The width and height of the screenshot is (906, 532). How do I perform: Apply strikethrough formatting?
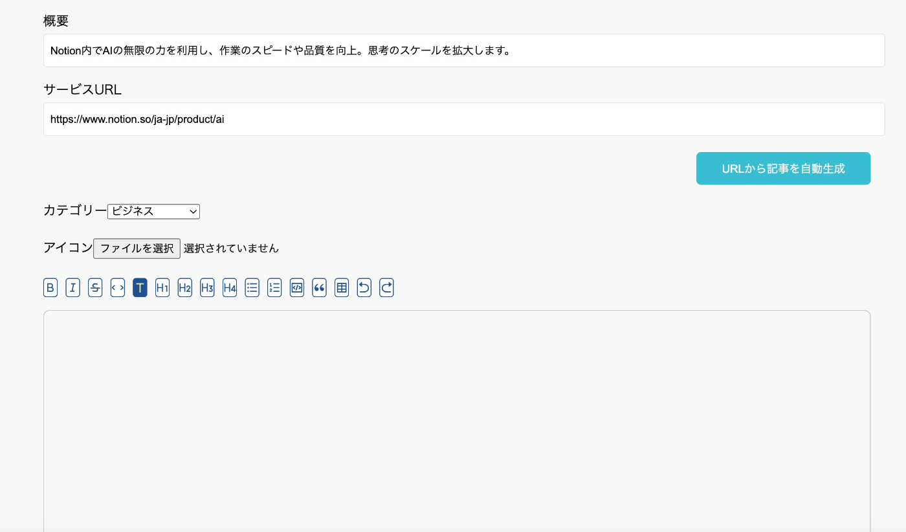pyautogui.click(x=95, y=287)
